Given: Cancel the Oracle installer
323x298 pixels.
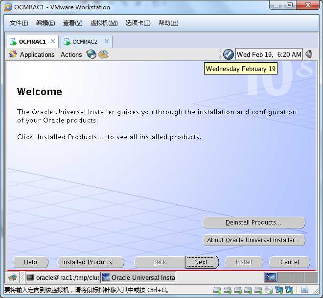Looking at the screenshot, I should click(x=289, y=262).
